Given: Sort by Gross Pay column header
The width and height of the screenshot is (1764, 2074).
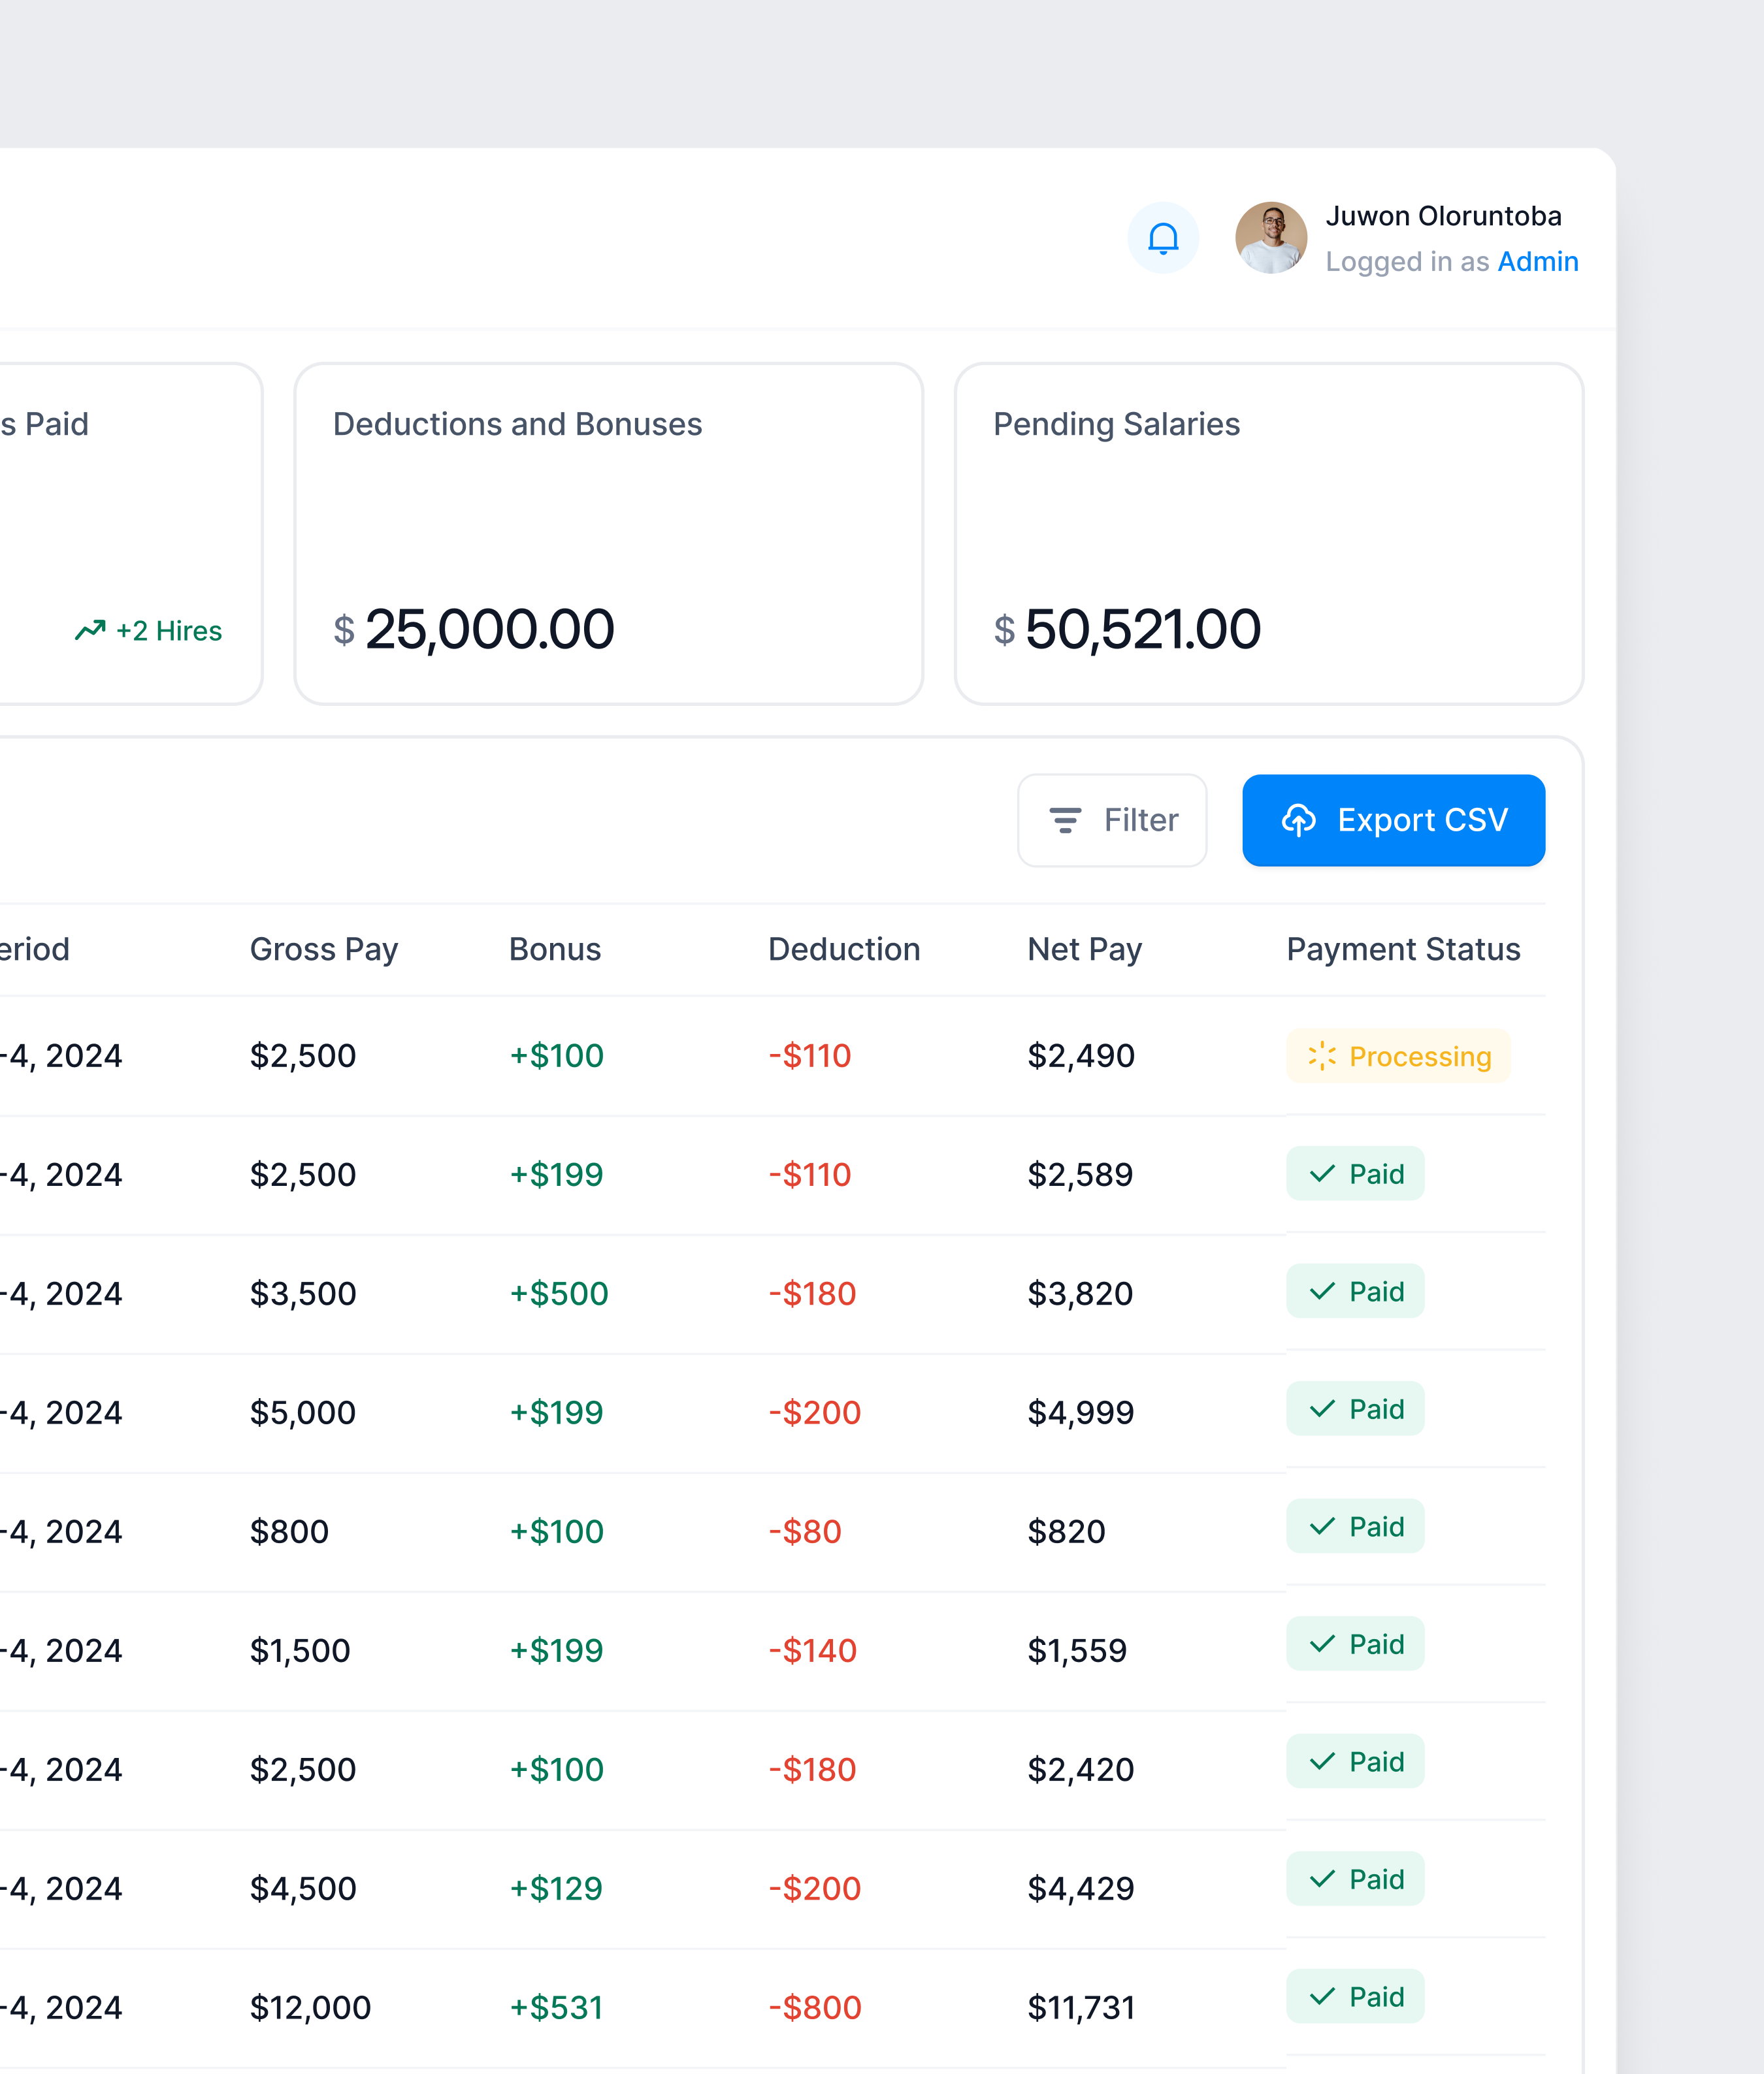Looking at the screenshot, I should [x=324, y=949].
